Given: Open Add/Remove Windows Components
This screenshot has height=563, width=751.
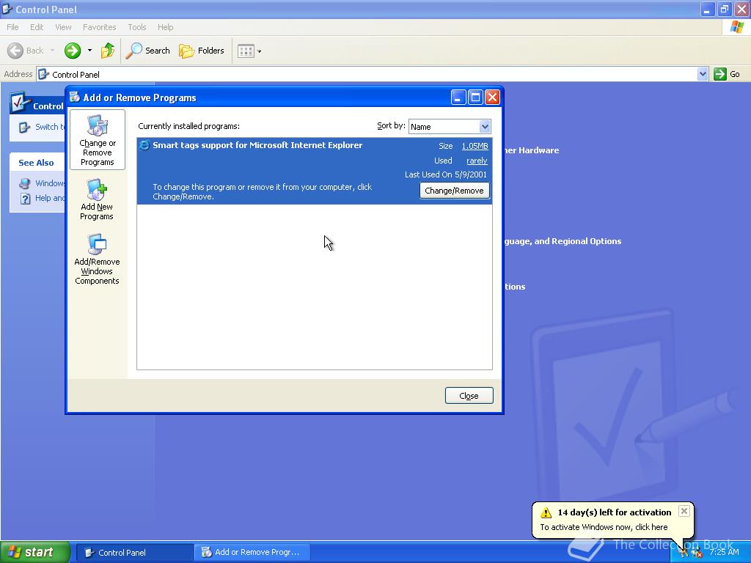Looking at the screenshot, I should [97, 260].
